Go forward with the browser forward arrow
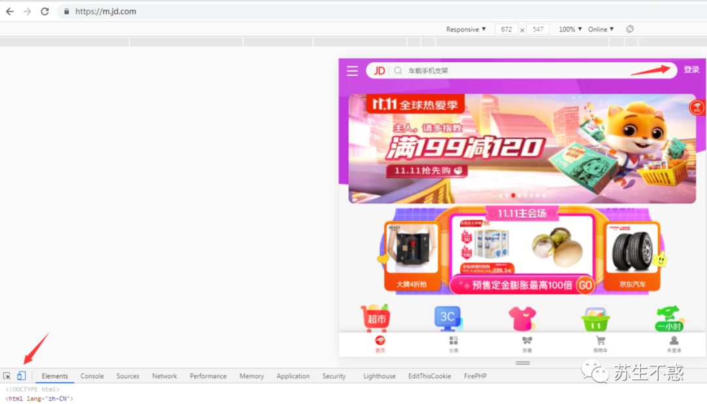 coord(27,11)
